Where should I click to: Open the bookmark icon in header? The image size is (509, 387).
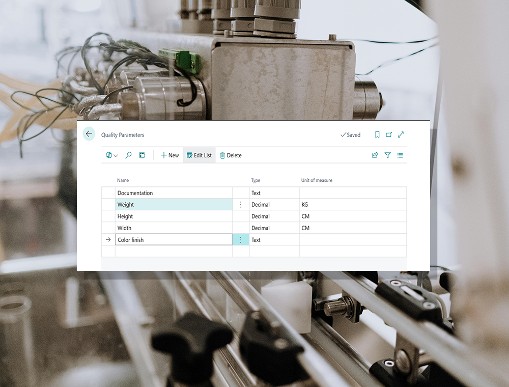[x=377, y=135]
